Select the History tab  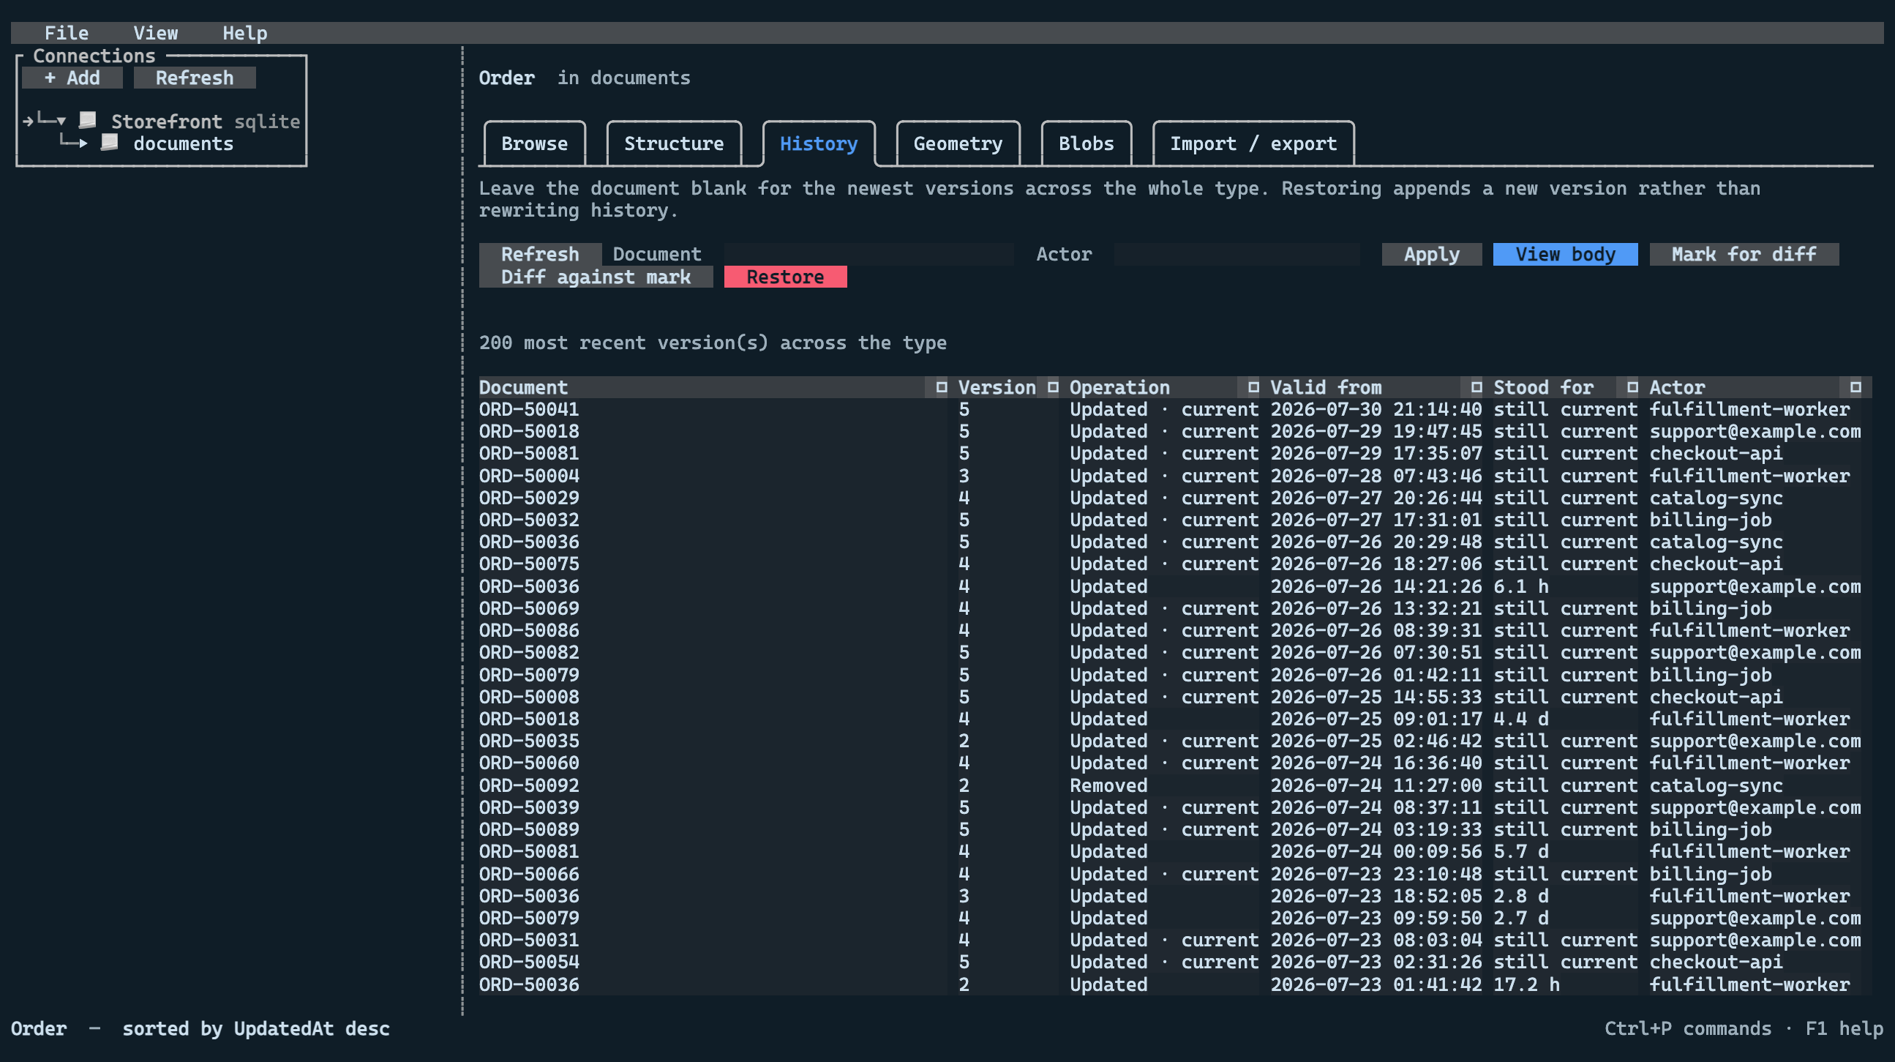[819, 143]
